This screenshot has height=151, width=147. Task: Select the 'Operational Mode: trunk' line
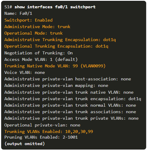33,33
